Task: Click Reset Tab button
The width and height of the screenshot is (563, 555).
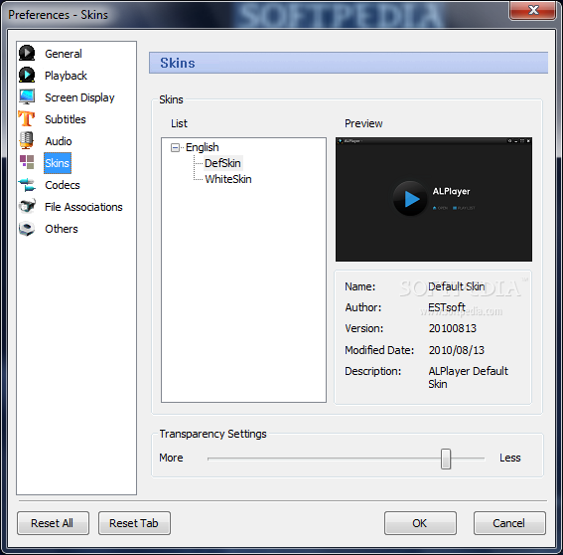Action: 134,523
